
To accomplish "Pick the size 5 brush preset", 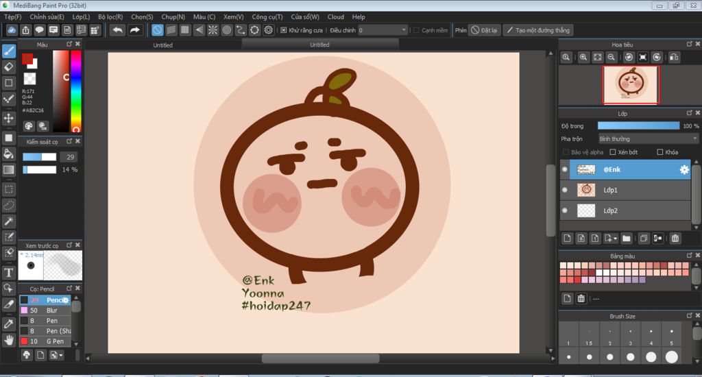I will point(672,336).
